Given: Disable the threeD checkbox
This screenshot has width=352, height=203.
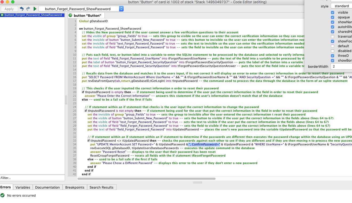Looking at the screenshot, I should [333, 56].
